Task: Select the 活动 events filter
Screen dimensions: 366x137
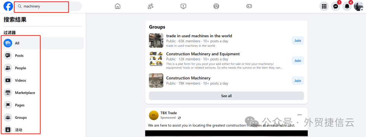Action: click(43, 130)
